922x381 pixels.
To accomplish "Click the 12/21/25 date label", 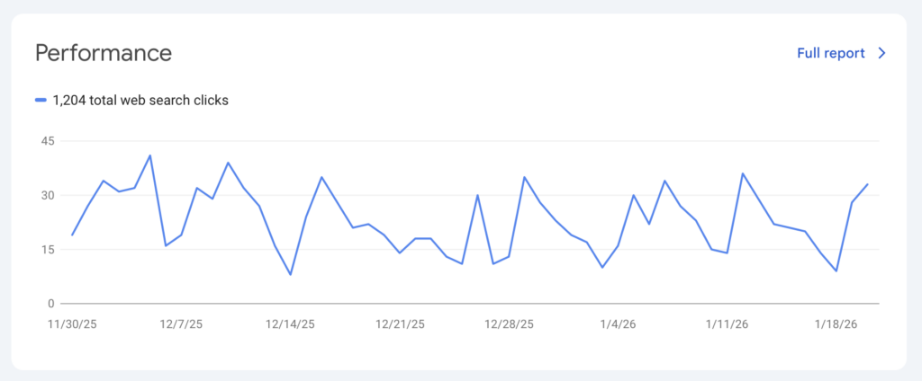I will pos(399,324).
